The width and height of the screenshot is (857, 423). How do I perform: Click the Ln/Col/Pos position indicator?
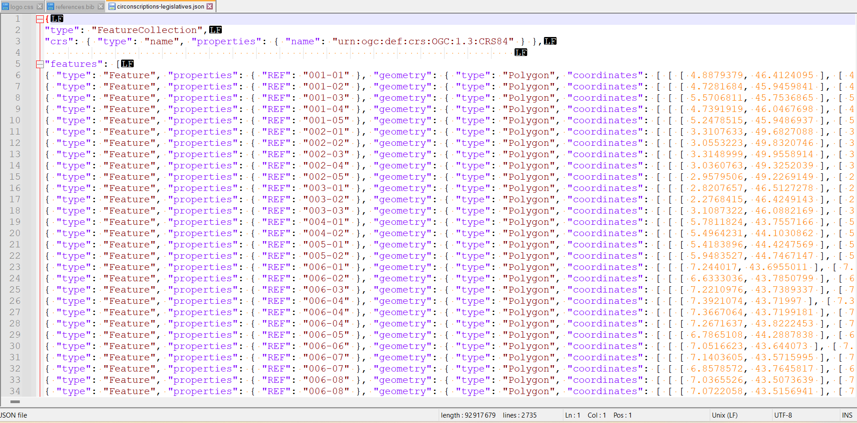[x=598, y=415]
